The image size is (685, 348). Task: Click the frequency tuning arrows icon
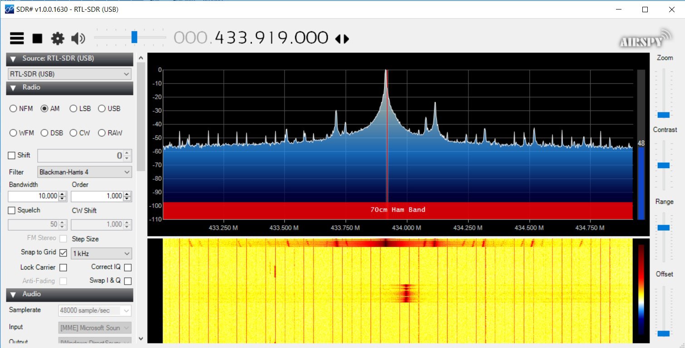click(342, 39)
